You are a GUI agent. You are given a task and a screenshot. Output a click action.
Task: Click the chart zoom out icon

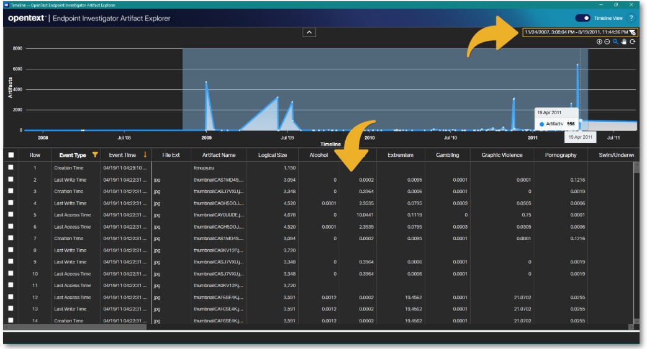click(607, 42)
